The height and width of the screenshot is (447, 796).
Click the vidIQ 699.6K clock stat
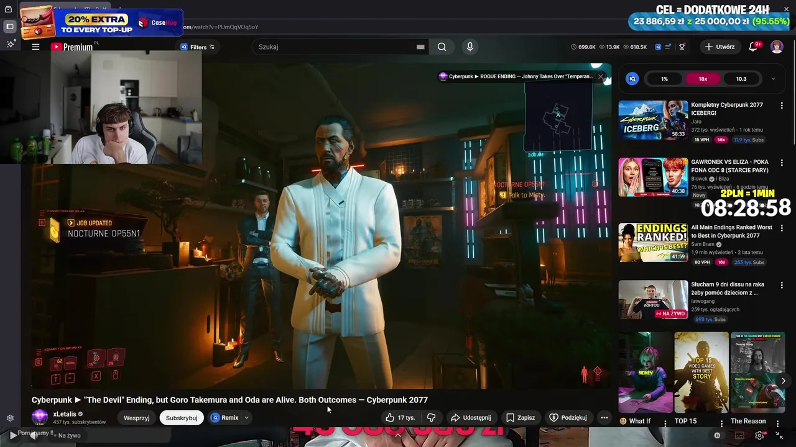point(583,47)
